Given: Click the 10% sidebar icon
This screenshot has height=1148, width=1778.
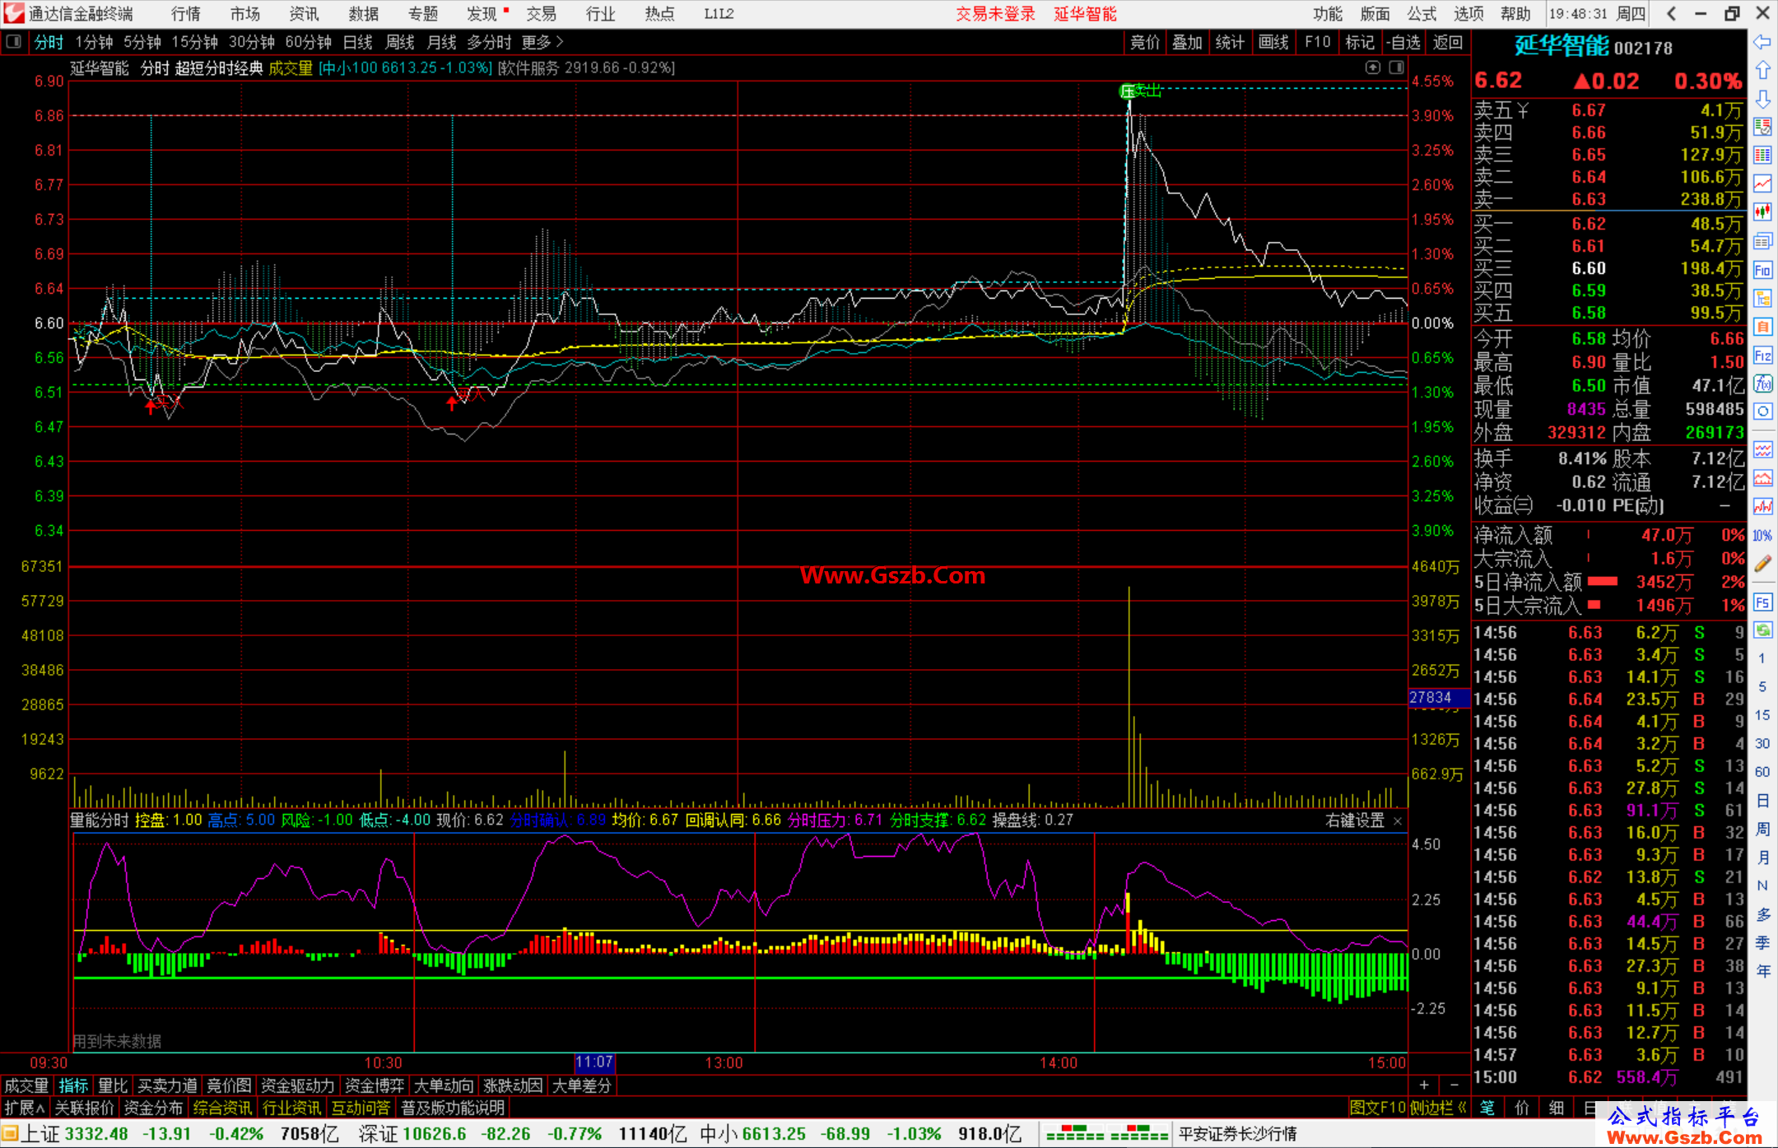Looking at the screenshot, I should [1762, 536].
